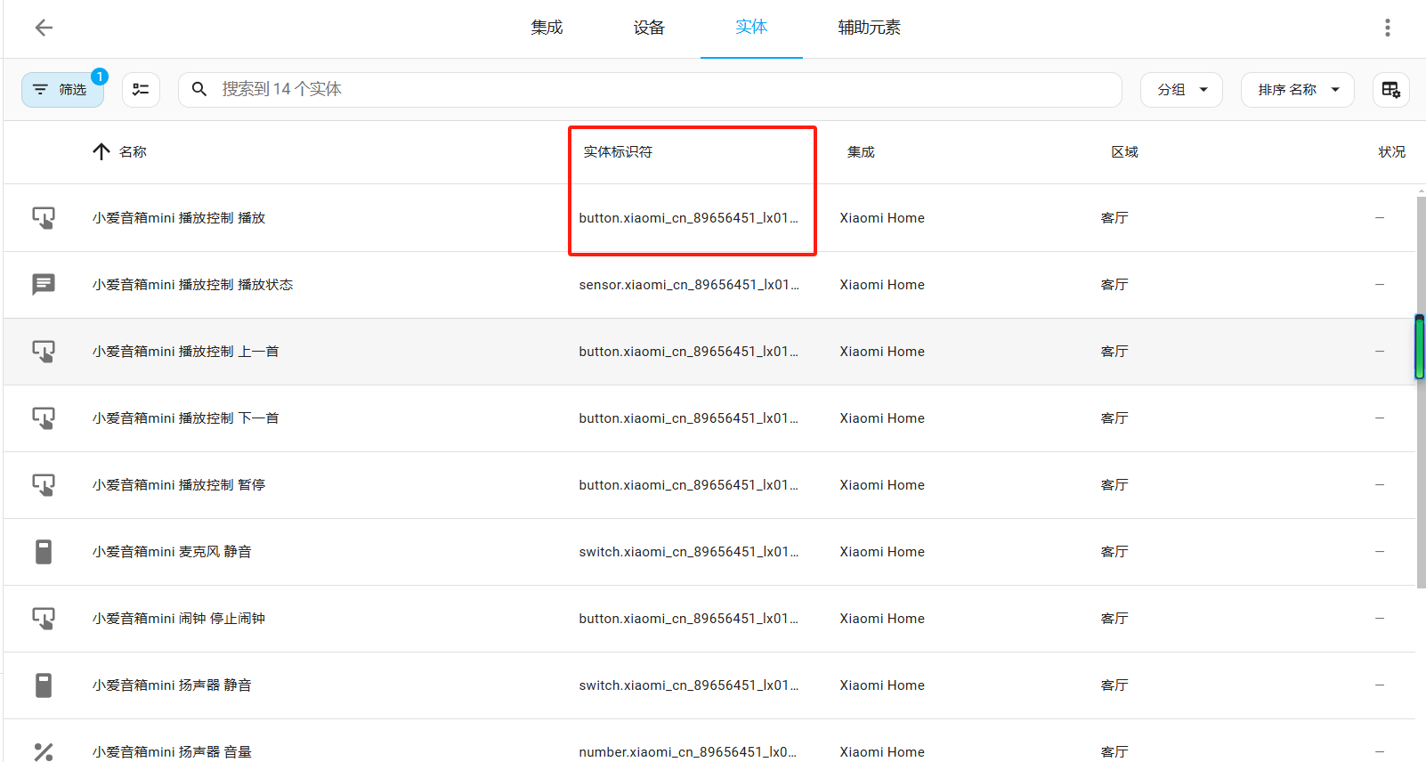The width and height of the screenshot is (1426, 762).
Task: Open the three-dot overflow menu
Action: click(x=1387, y=28)
